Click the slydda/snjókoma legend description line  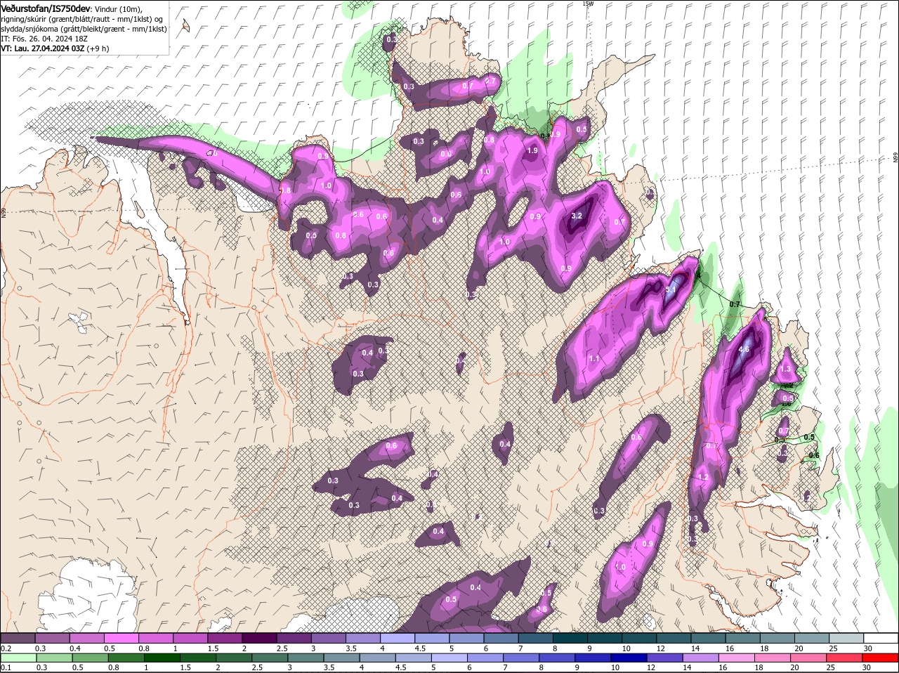pyautogui.click(x=84, y=29)
